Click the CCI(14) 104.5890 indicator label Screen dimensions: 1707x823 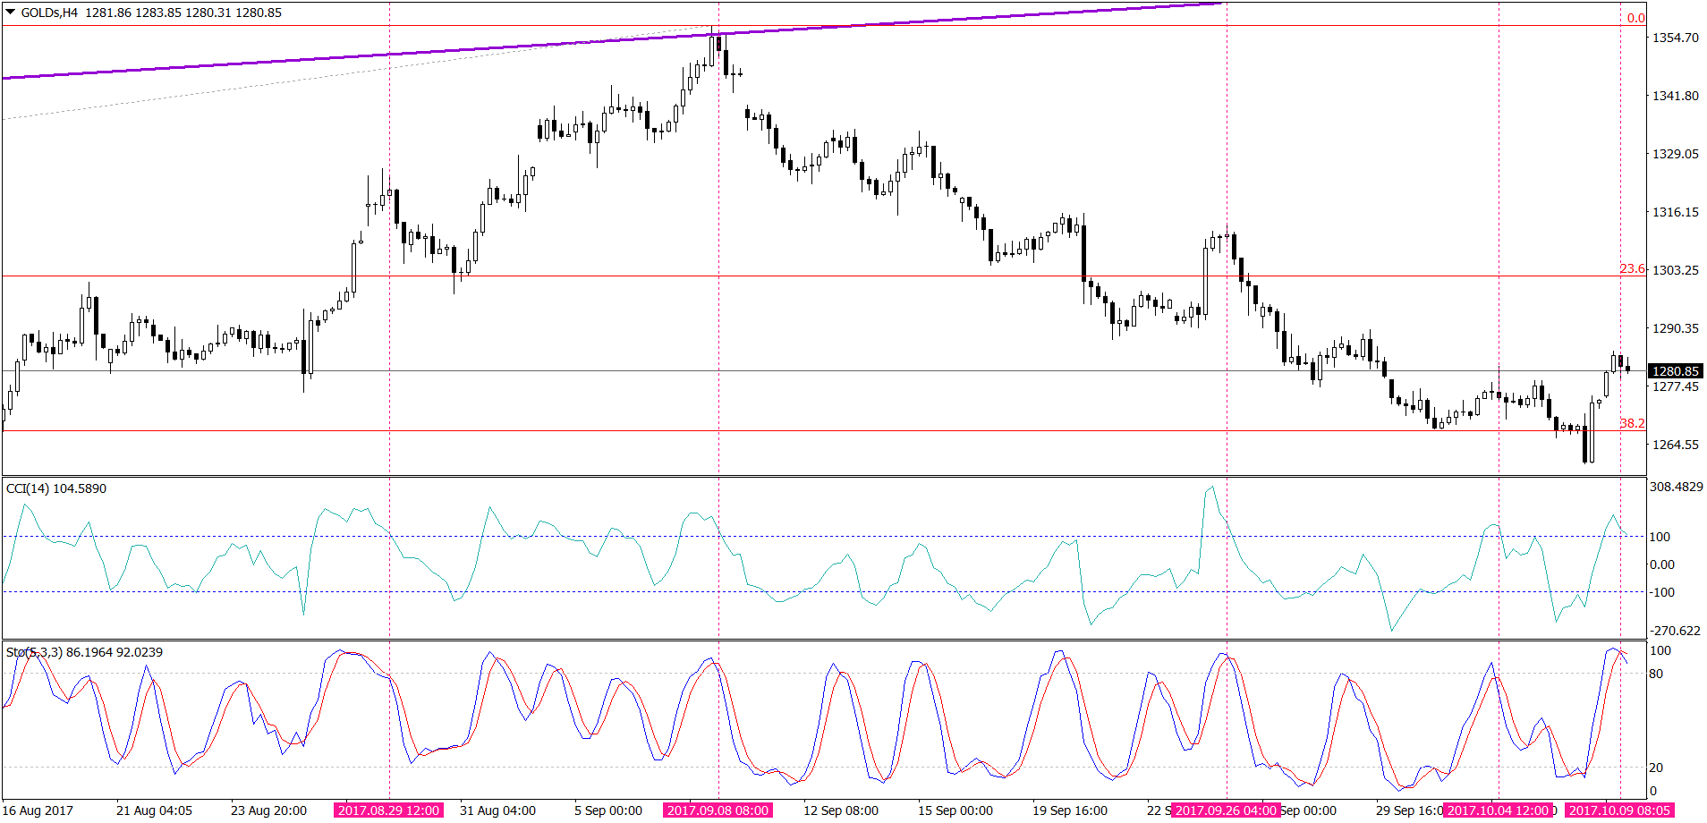56,488
